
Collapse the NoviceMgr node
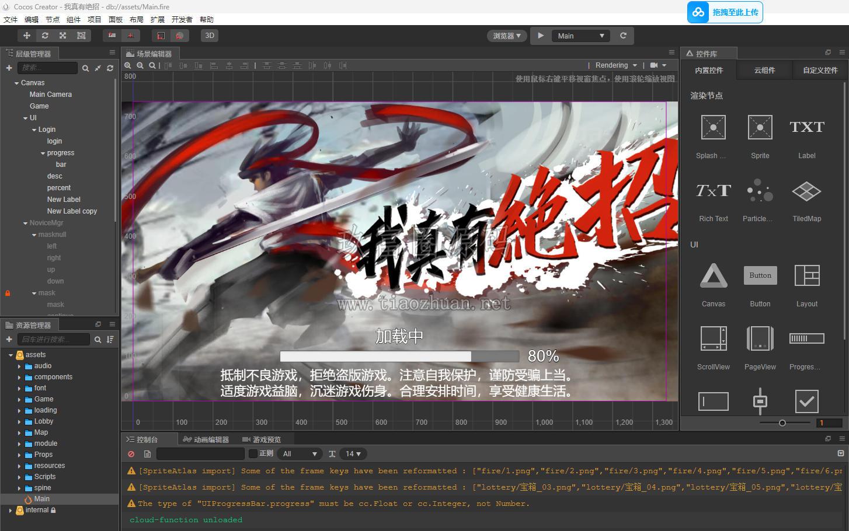pos(25,223)
